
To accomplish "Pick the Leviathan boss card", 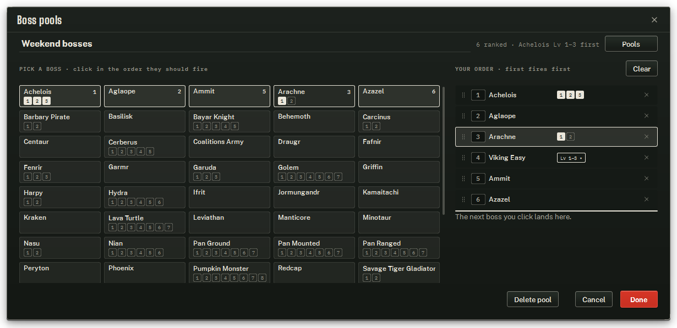I will (x=230, y=223).
